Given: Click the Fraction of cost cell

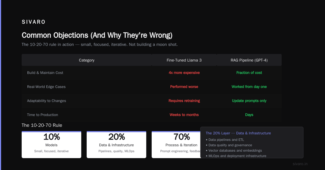Looking at the screenshot, I should pyautogui.click(x=249, y=73).
